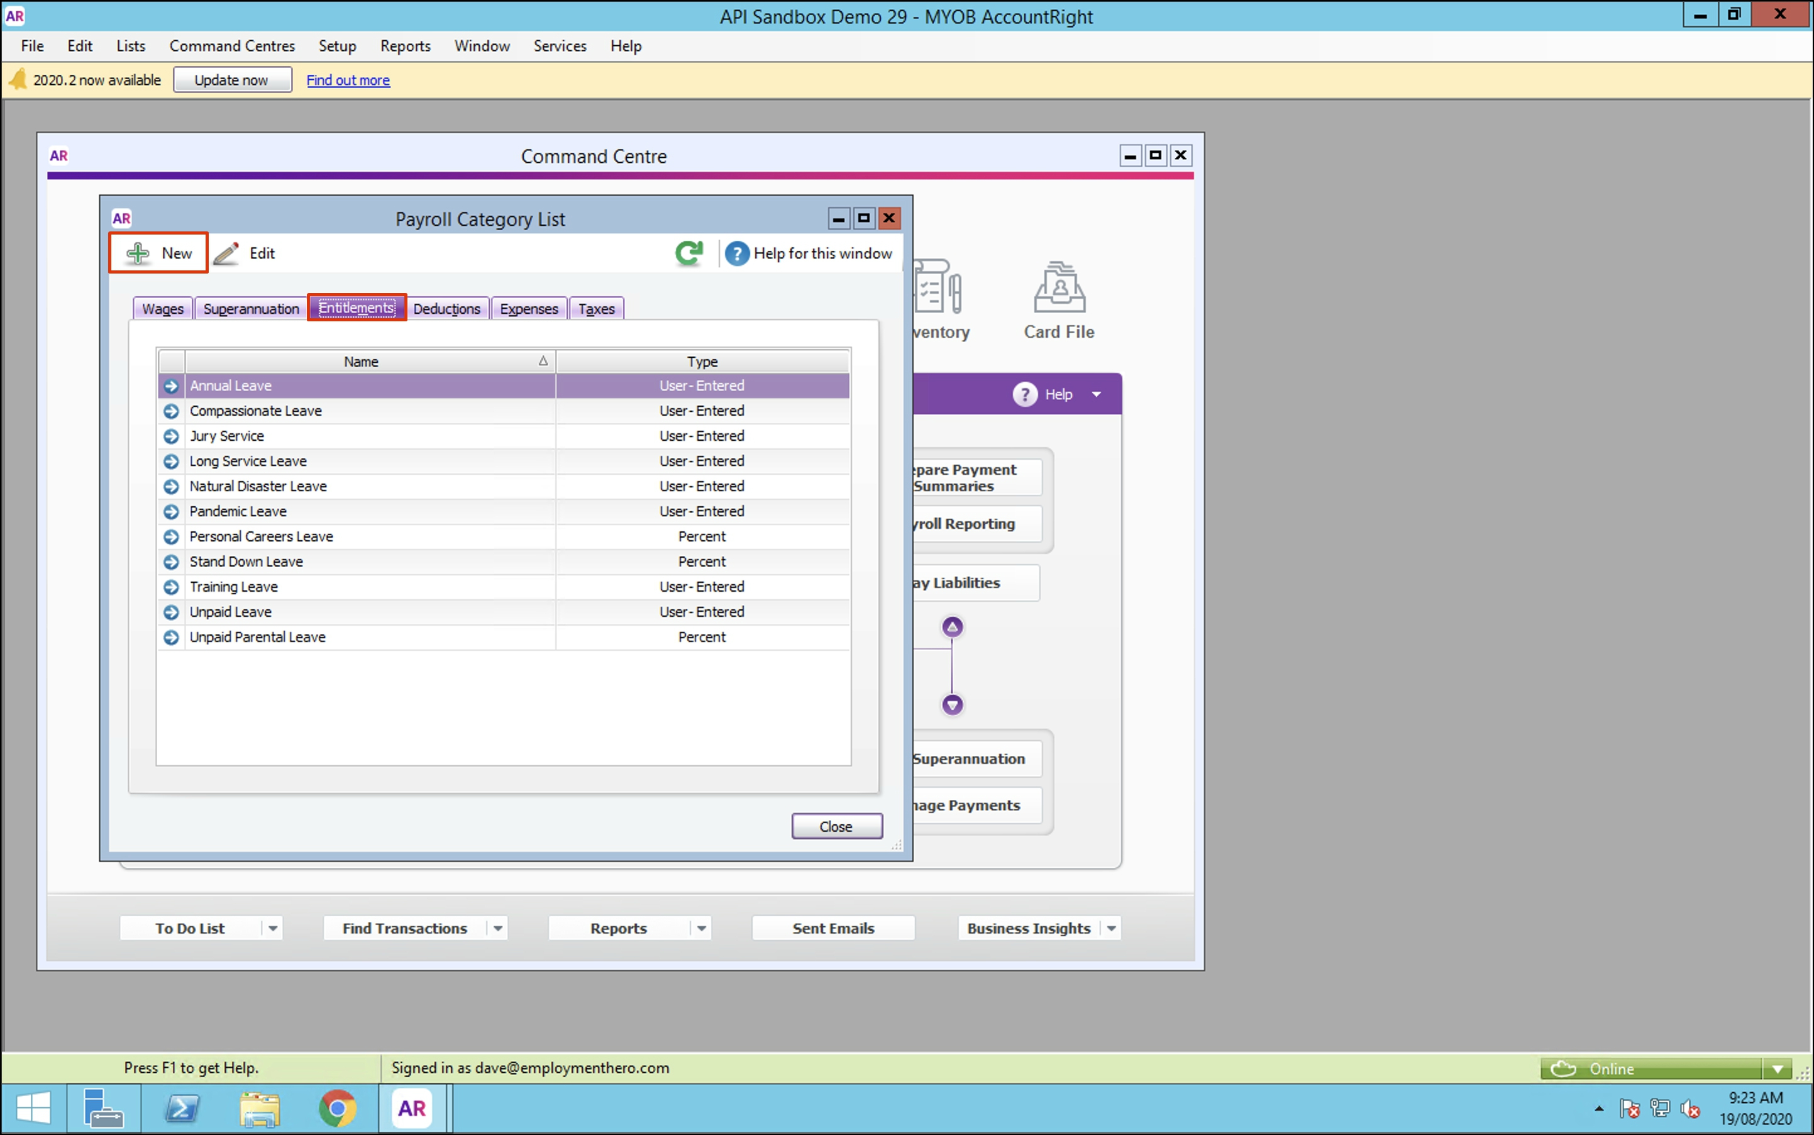Switch to the Deductions tab
The width and height of the screenshot is (1814, 1135).
click(x=446, y=309)
